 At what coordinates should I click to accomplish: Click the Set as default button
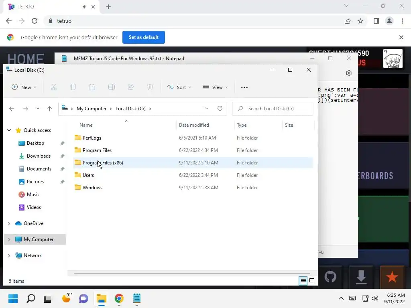coord(144,37)
